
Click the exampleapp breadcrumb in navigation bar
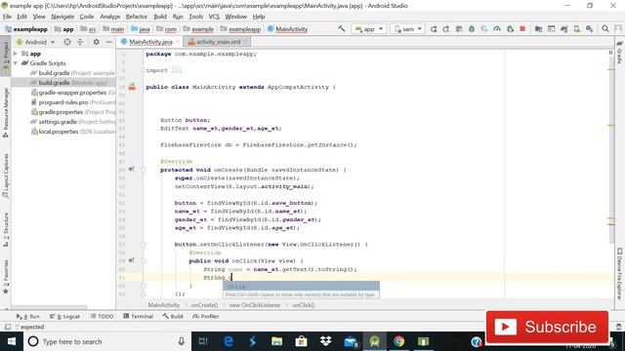pos(26,29)
